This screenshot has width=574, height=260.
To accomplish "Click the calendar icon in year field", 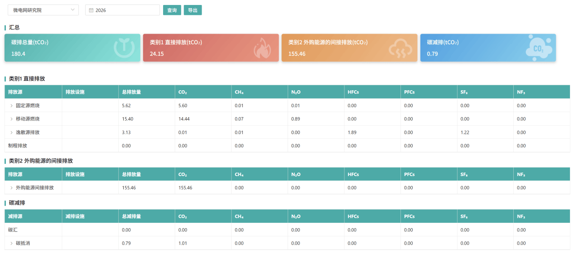I will pyautogui.click(x=91, y=10).
